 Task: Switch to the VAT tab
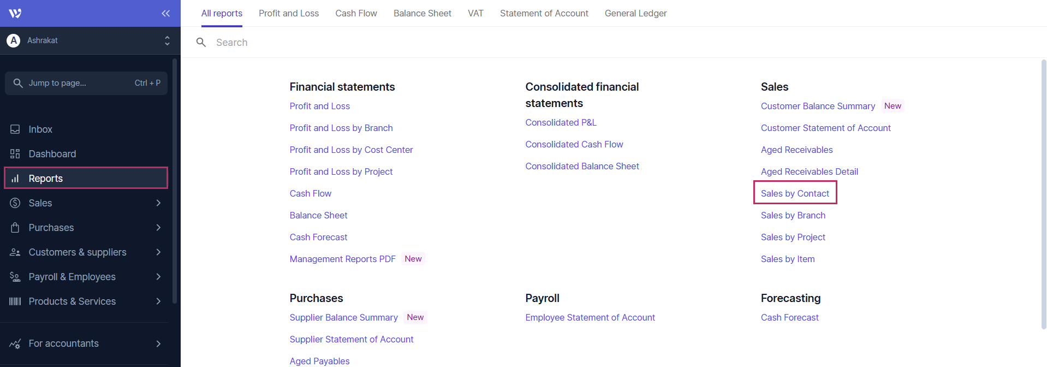(x=475, y=13)
